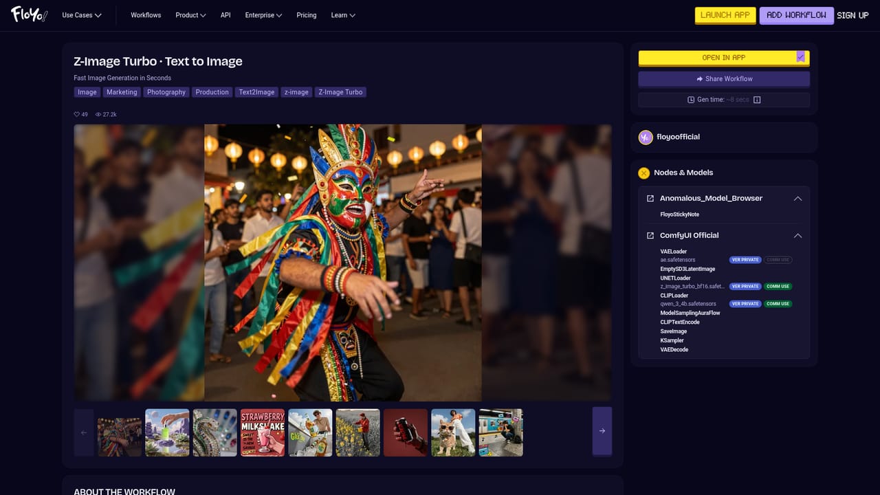The width and height of the screenshot is (880, 495).
Task: Select the Text2Image tag
Action: (x=256, y=92)
